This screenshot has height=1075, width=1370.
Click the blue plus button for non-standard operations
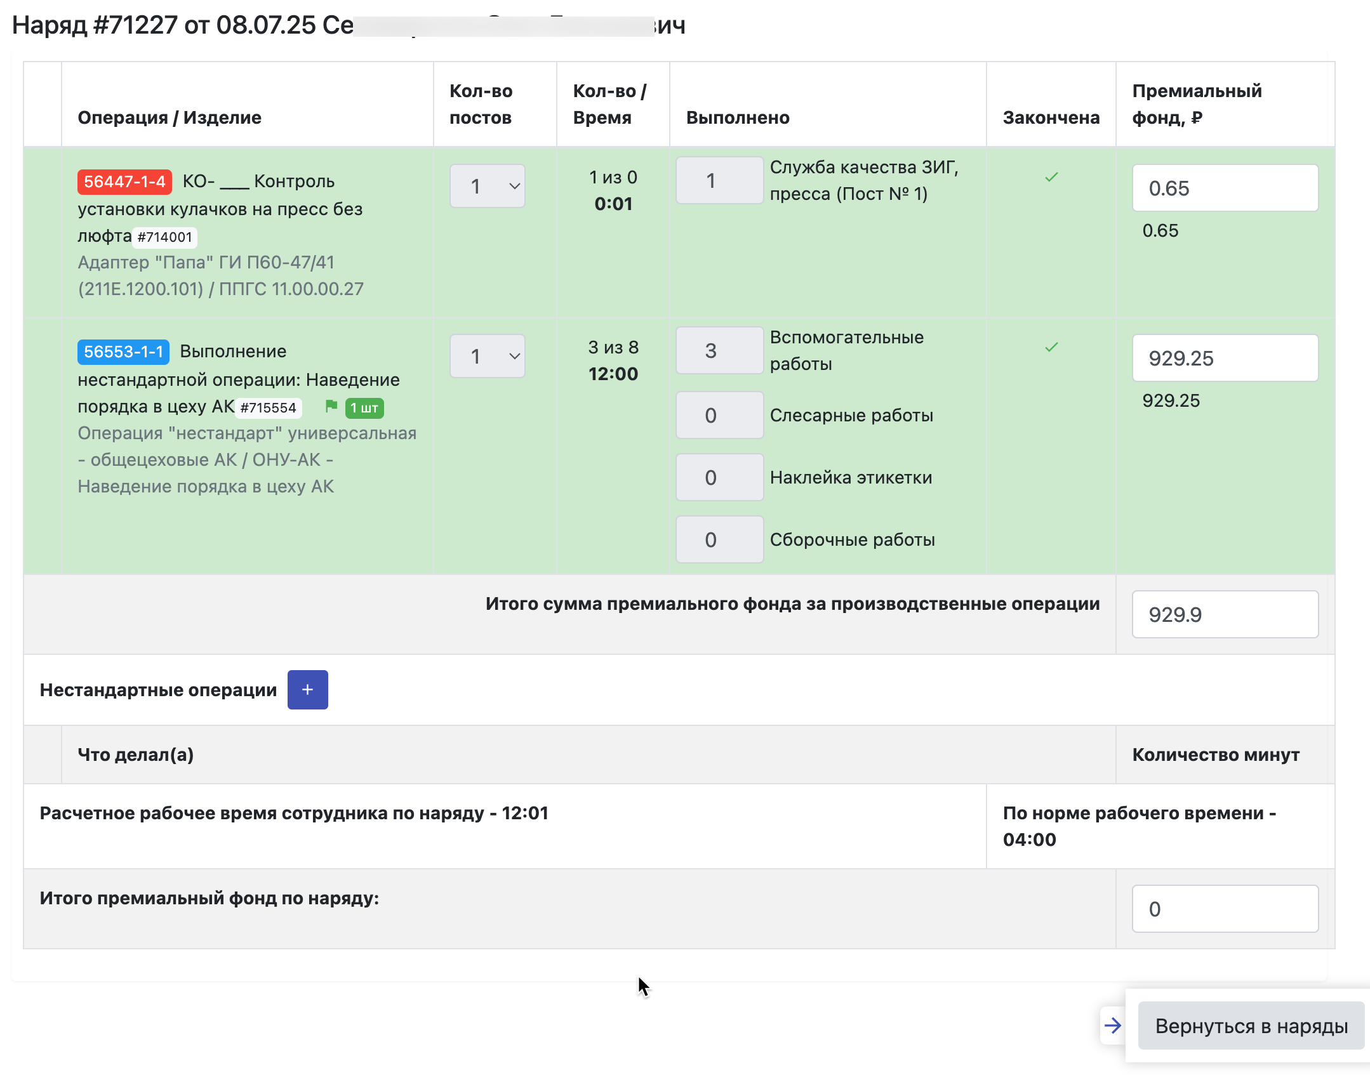[307, 690]
